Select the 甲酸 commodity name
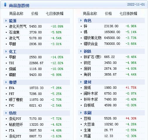148x140 pixels. click(12, 57)
